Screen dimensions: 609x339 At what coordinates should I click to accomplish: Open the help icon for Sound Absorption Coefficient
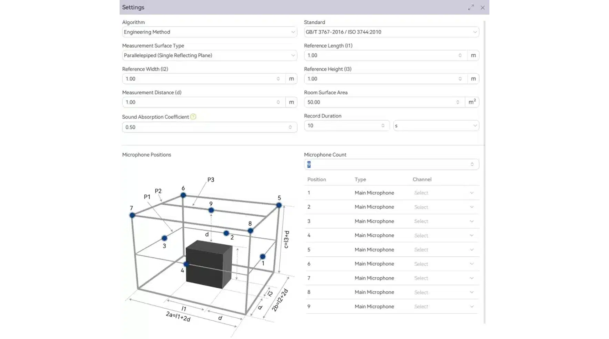pos(193,117)
